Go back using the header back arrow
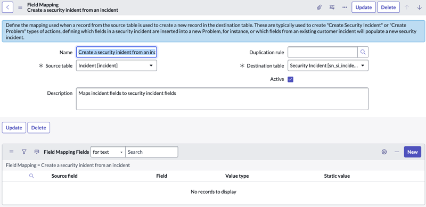 (7, 7)
